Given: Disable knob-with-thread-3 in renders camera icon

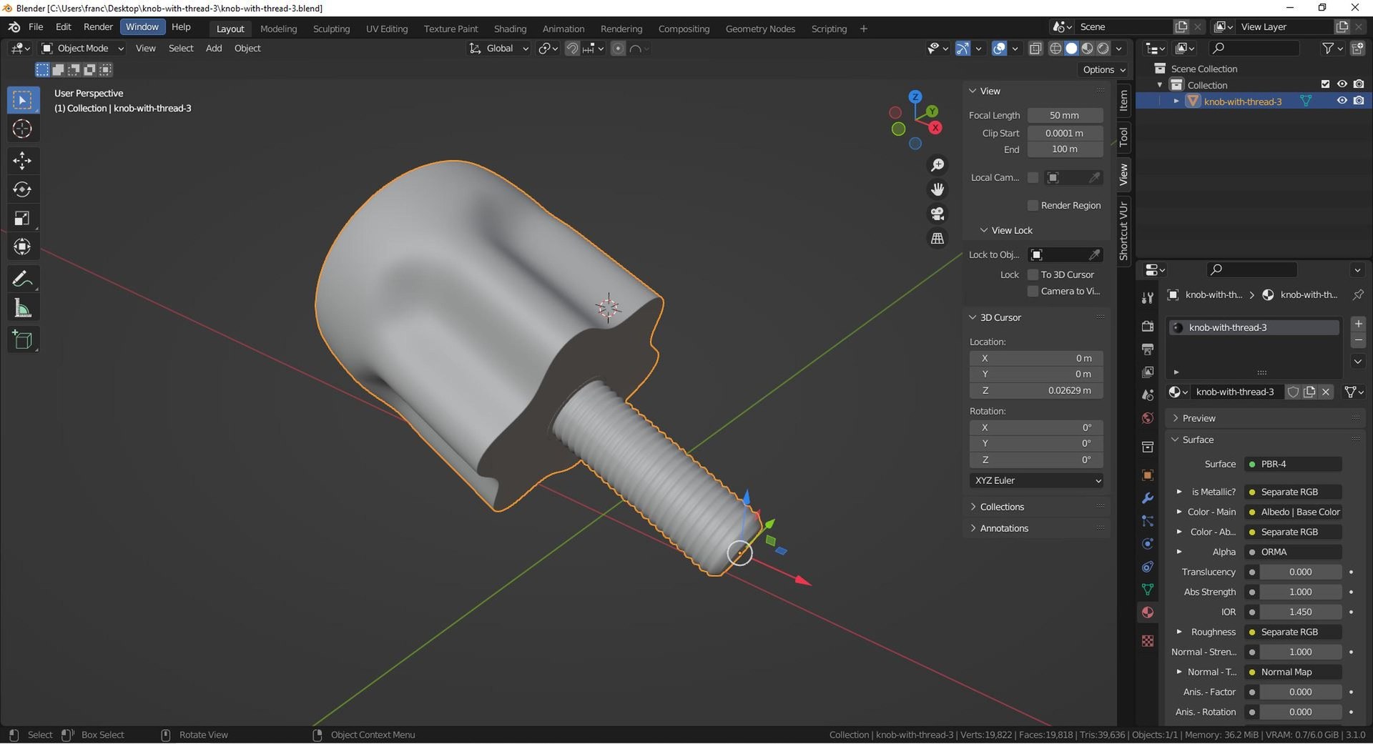Looking at the screenshot, I should tap(1359, 101).
